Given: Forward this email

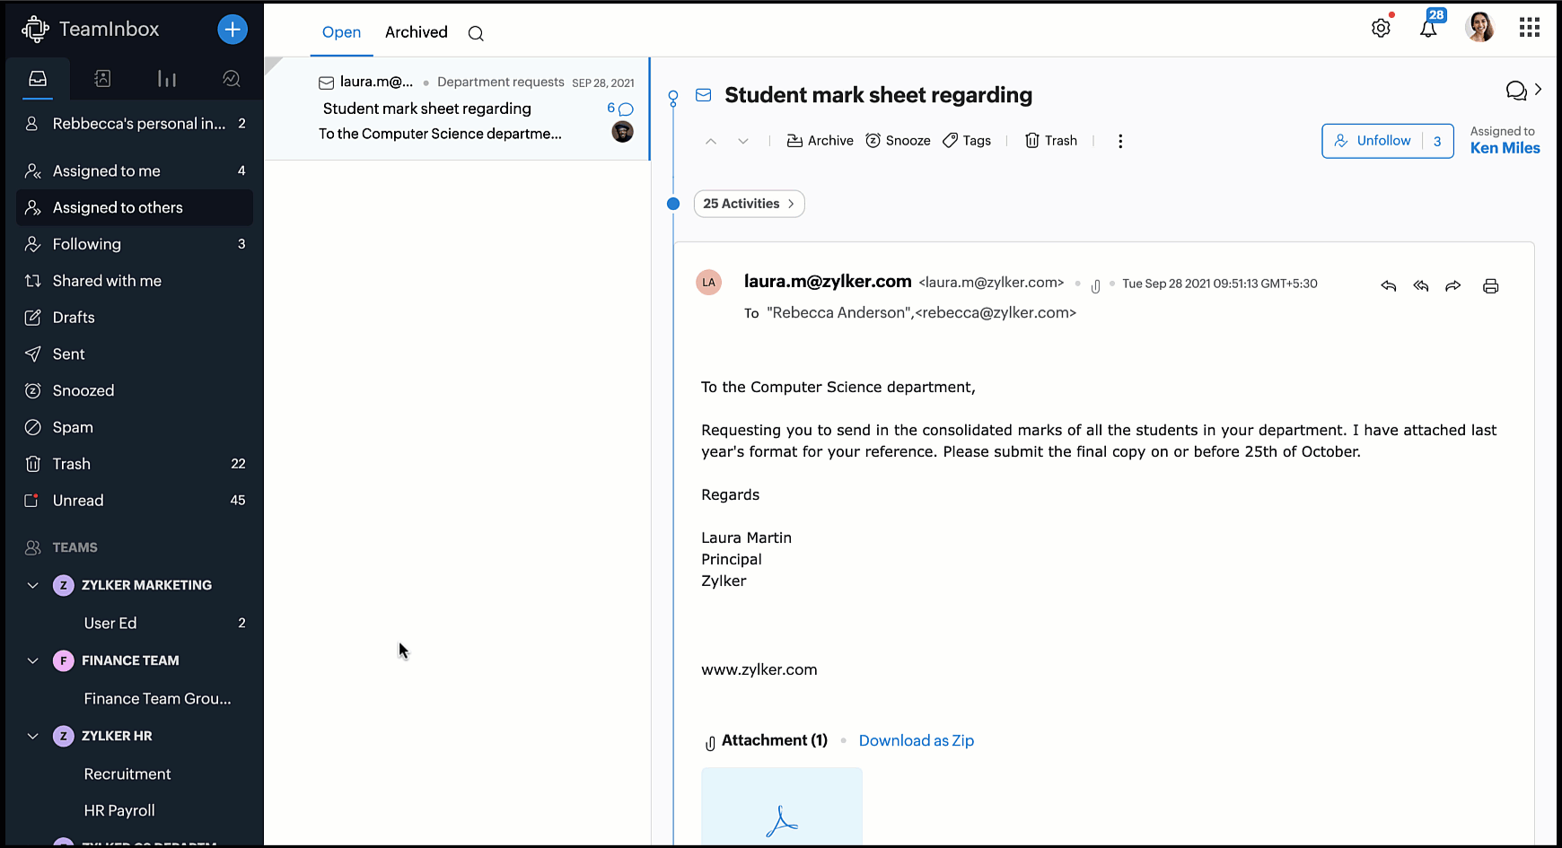Looking at the screenshot, I should coord(1453,286).
